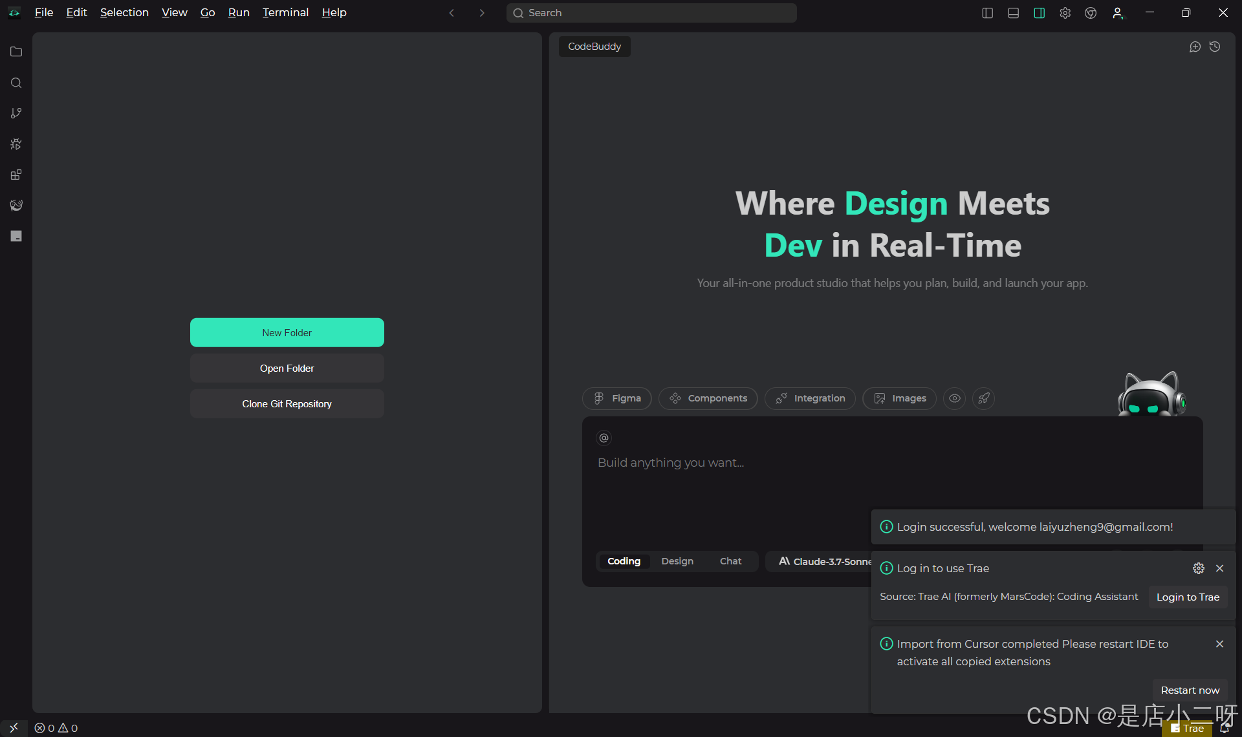The width and height of the screenshot is (1242, 737).
Task: Click the app logo in title bar
Action: [14, 12]
